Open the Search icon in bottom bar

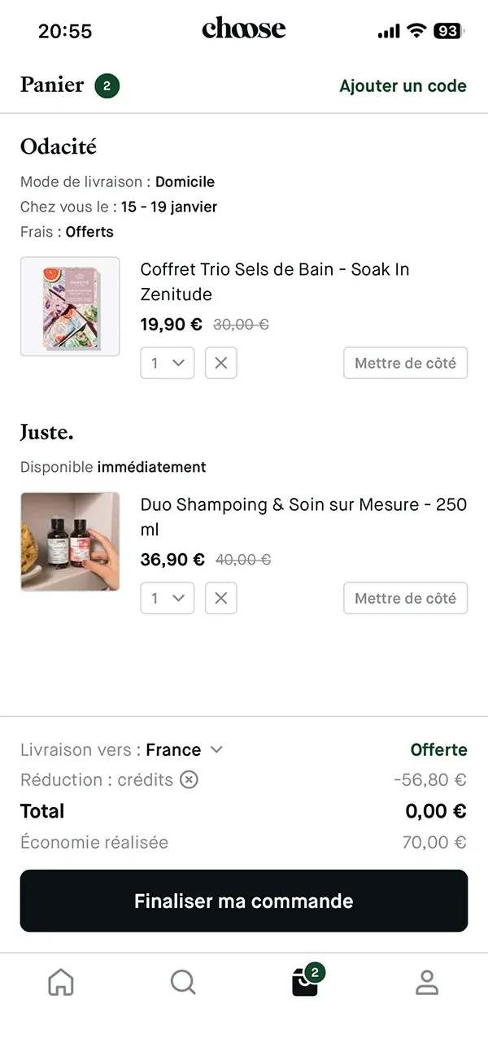point(183,982)
